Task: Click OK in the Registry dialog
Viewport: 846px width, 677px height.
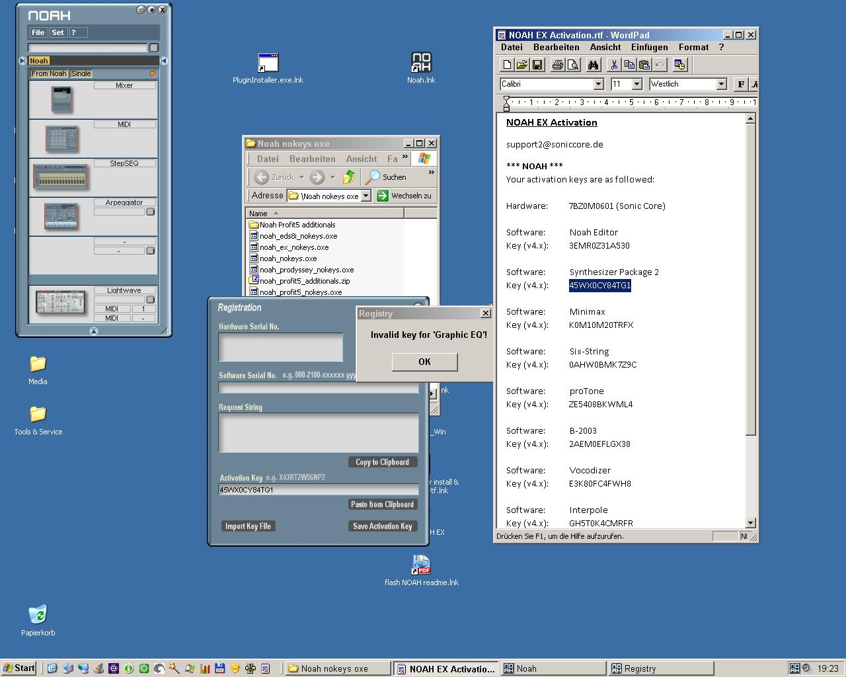Action: click(x=424, y=362)
